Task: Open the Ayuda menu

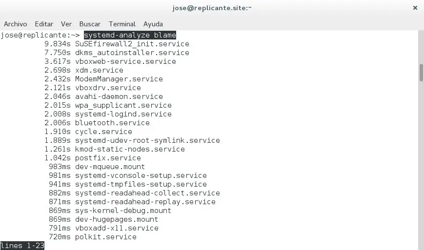Action: 153,24
